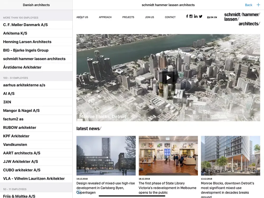Select factum2 as
264x198 pixels.
[x=36, y=119]
